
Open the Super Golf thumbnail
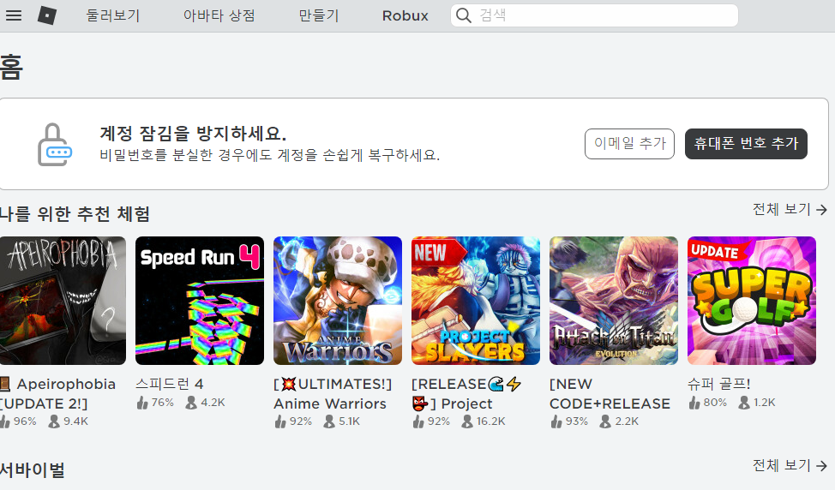(751, 301)
